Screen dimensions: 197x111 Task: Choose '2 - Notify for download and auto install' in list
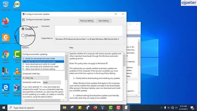pyautogui.click(x=43, y=62)
